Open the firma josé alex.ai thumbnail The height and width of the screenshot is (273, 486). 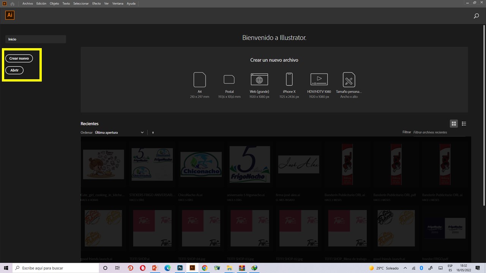click(x=298, y=164)
